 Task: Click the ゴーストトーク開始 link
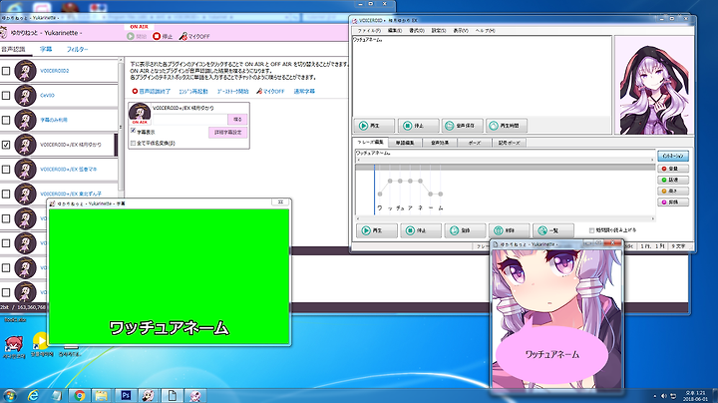[232, 91]
